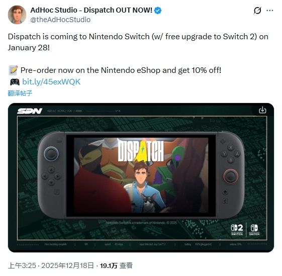The height and width of the screenshot is (276, 282).
Task: Click the blue verified badge icon
Action: [158, 11]
